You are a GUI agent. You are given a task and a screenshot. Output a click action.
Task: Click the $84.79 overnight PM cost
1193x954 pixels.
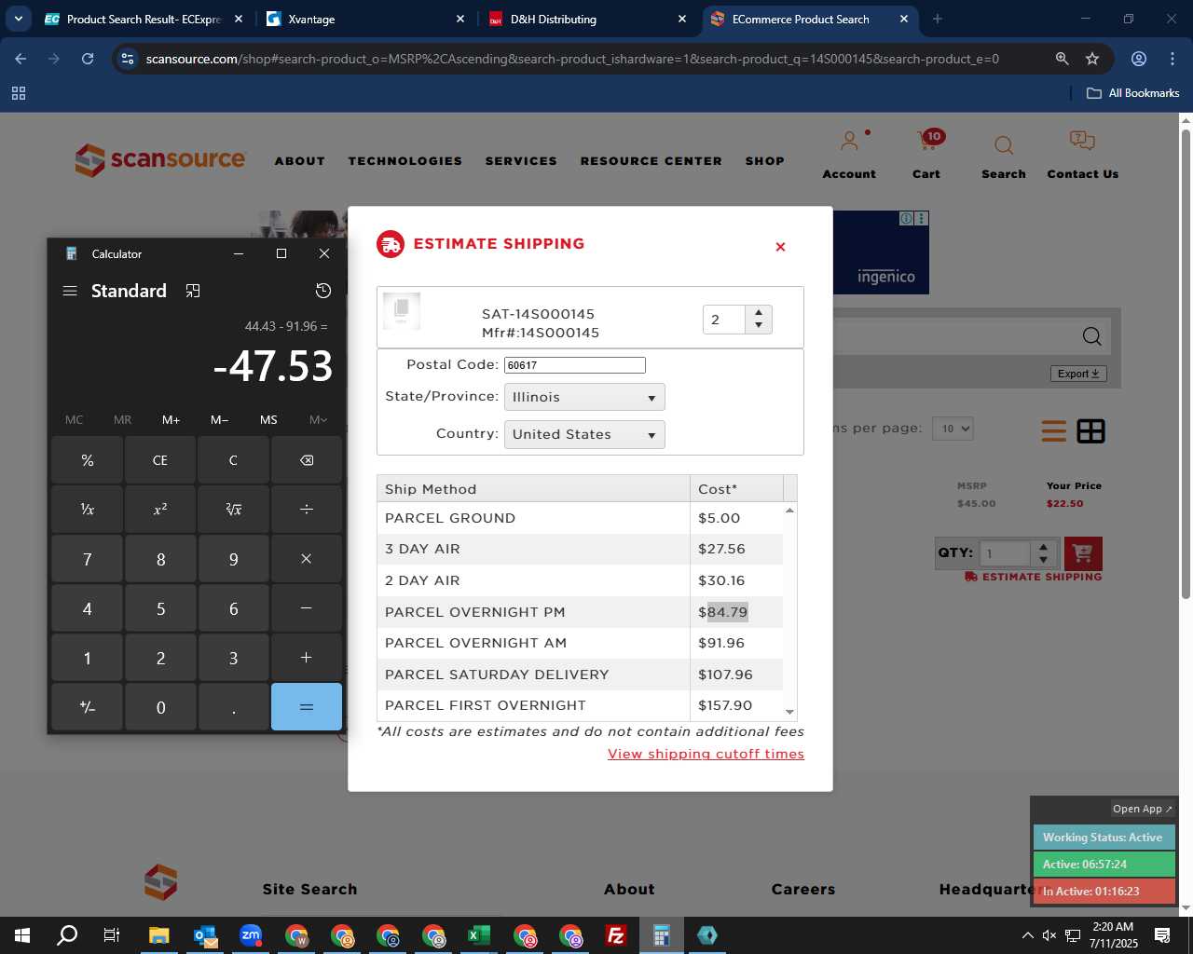[x=723, y=612]
